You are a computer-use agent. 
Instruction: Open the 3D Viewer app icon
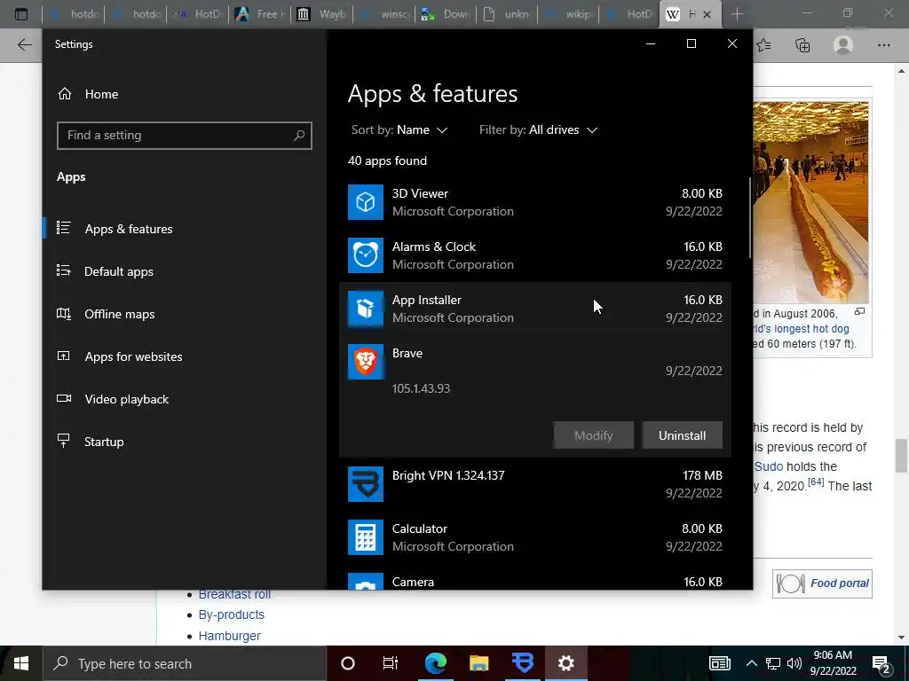coord(365,202)
